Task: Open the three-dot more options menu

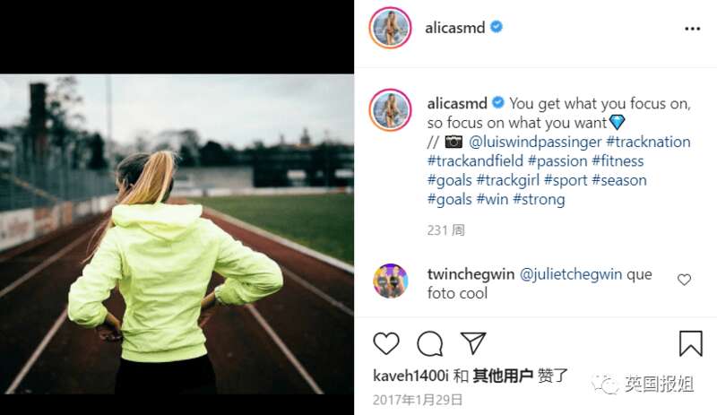Action: coord(692,29)
